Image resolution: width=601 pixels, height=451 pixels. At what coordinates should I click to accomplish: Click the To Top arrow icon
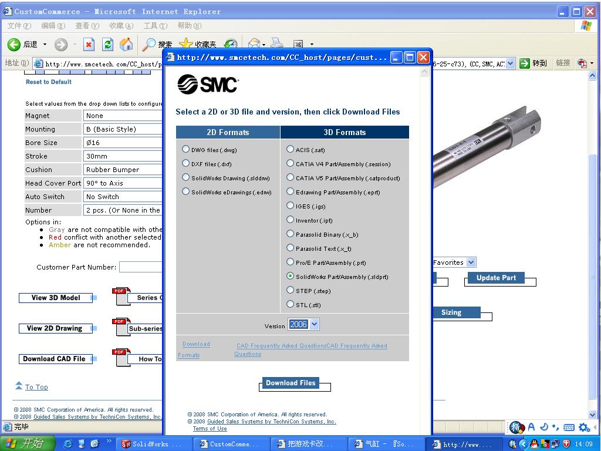[x=19, y=385]
